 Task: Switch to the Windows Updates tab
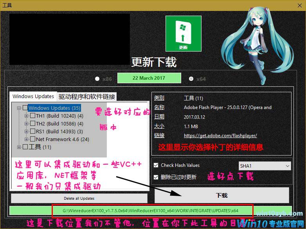point(33,96)
